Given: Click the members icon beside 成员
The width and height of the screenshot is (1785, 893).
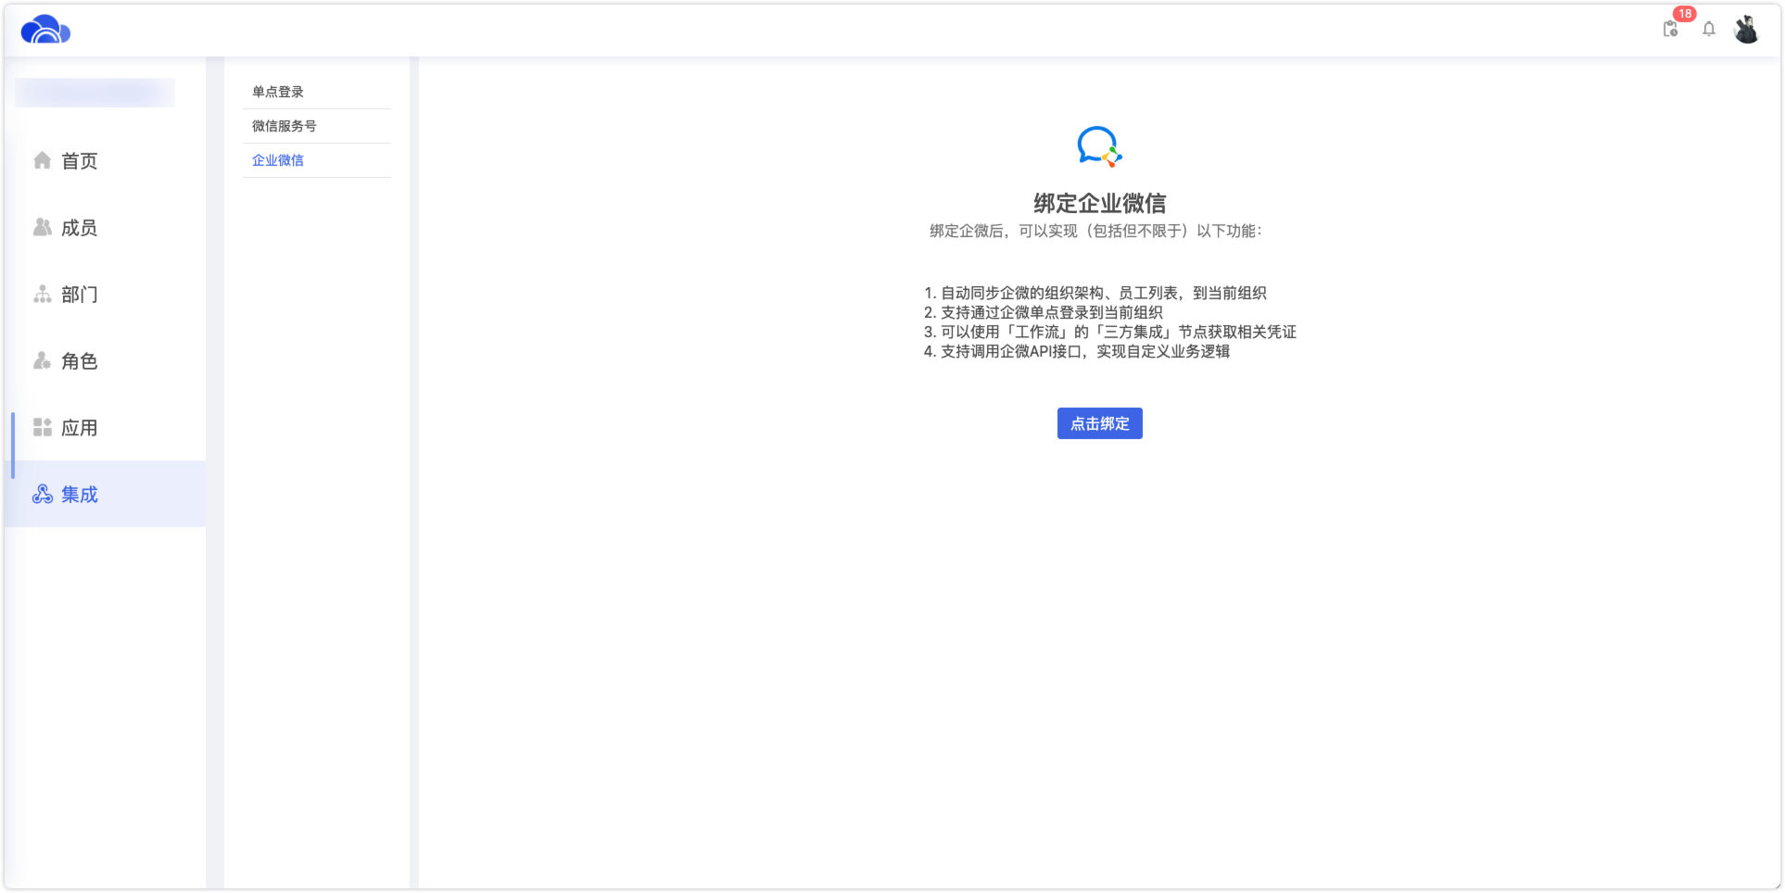Looking at the screenshot, I should 42,227.
